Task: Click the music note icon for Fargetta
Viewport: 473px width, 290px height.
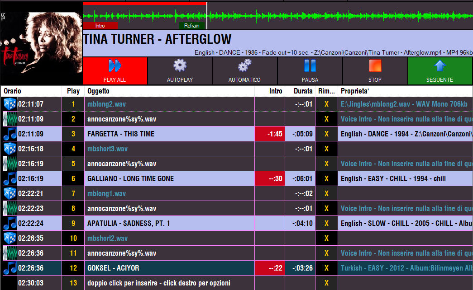Action: (10, 134)
